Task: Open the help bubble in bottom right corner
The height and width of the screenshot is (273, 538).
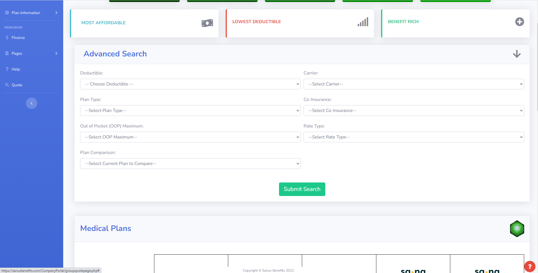Action: click(x=530, y=266)
